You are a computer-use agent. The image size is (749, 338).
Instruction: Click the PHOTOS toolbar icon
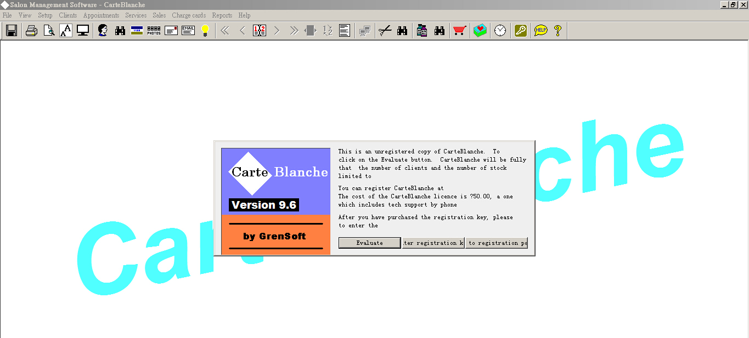coord(154,31)
